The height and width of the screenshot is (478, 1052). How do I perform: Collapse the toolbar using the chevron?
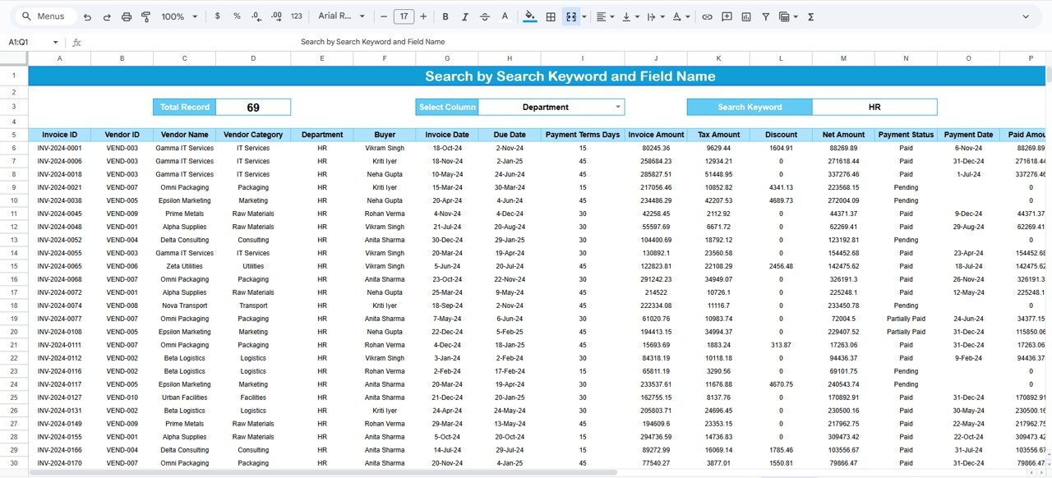[x=1026, y=16]
